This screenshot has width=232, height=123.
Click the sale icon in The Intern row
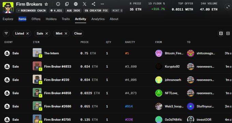pos(7,53)
